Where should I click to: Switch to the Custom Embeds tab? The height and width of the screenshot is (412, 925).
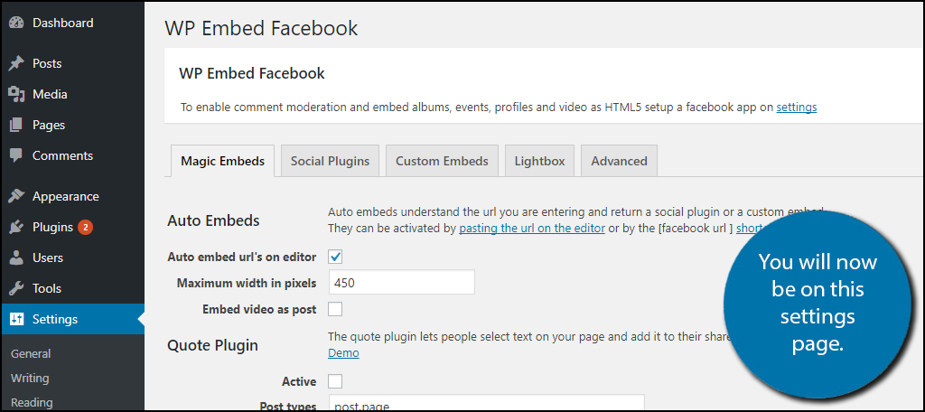point(442,161)
